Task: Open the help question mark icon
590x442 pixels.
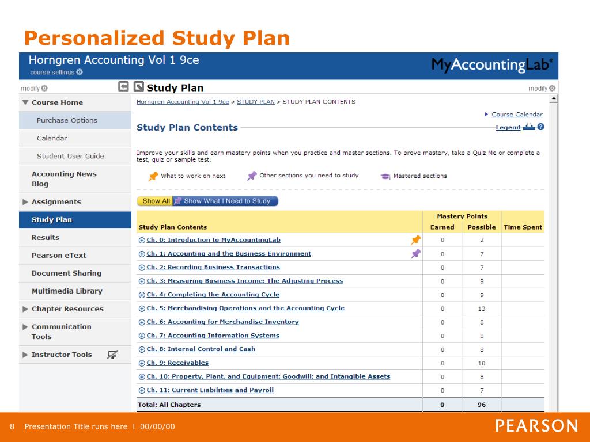Action: 540,127
